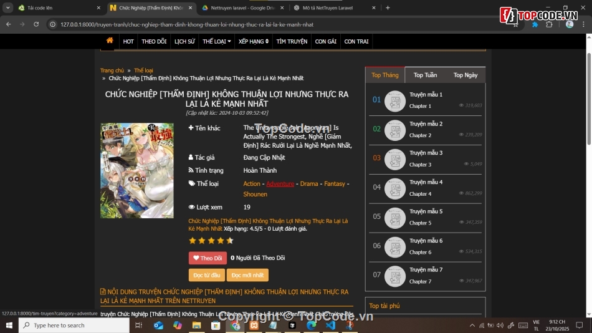
Task: Open Microsoft Store from taskbar
Action: point(216,326)
